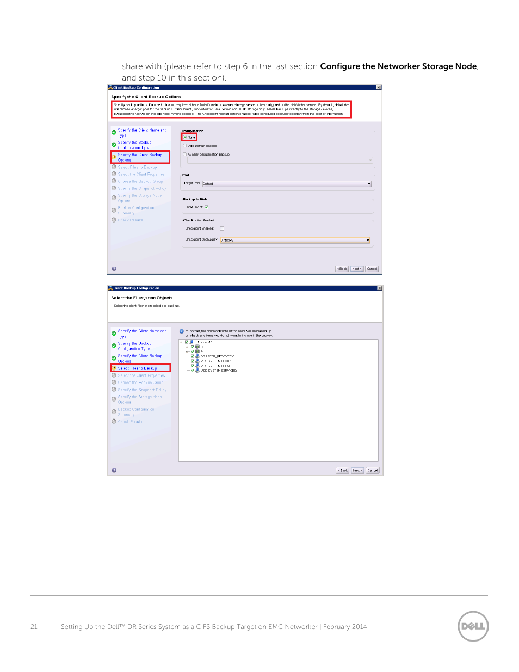Open help icon in Filesystem Objects dialog
The width and height of the screenshot is (519, 672).
pos(114,470)
